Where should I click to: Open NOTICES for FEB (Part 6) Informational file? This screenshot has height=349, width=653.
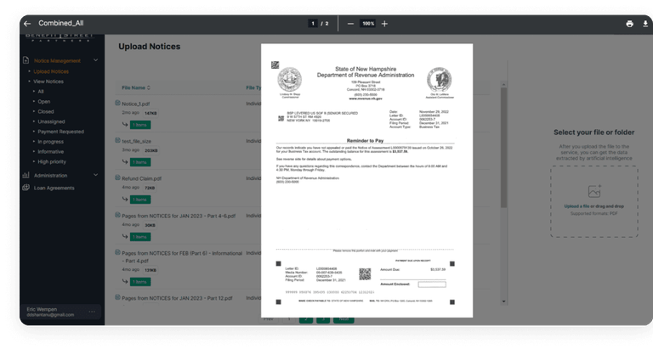pos(182,257)
